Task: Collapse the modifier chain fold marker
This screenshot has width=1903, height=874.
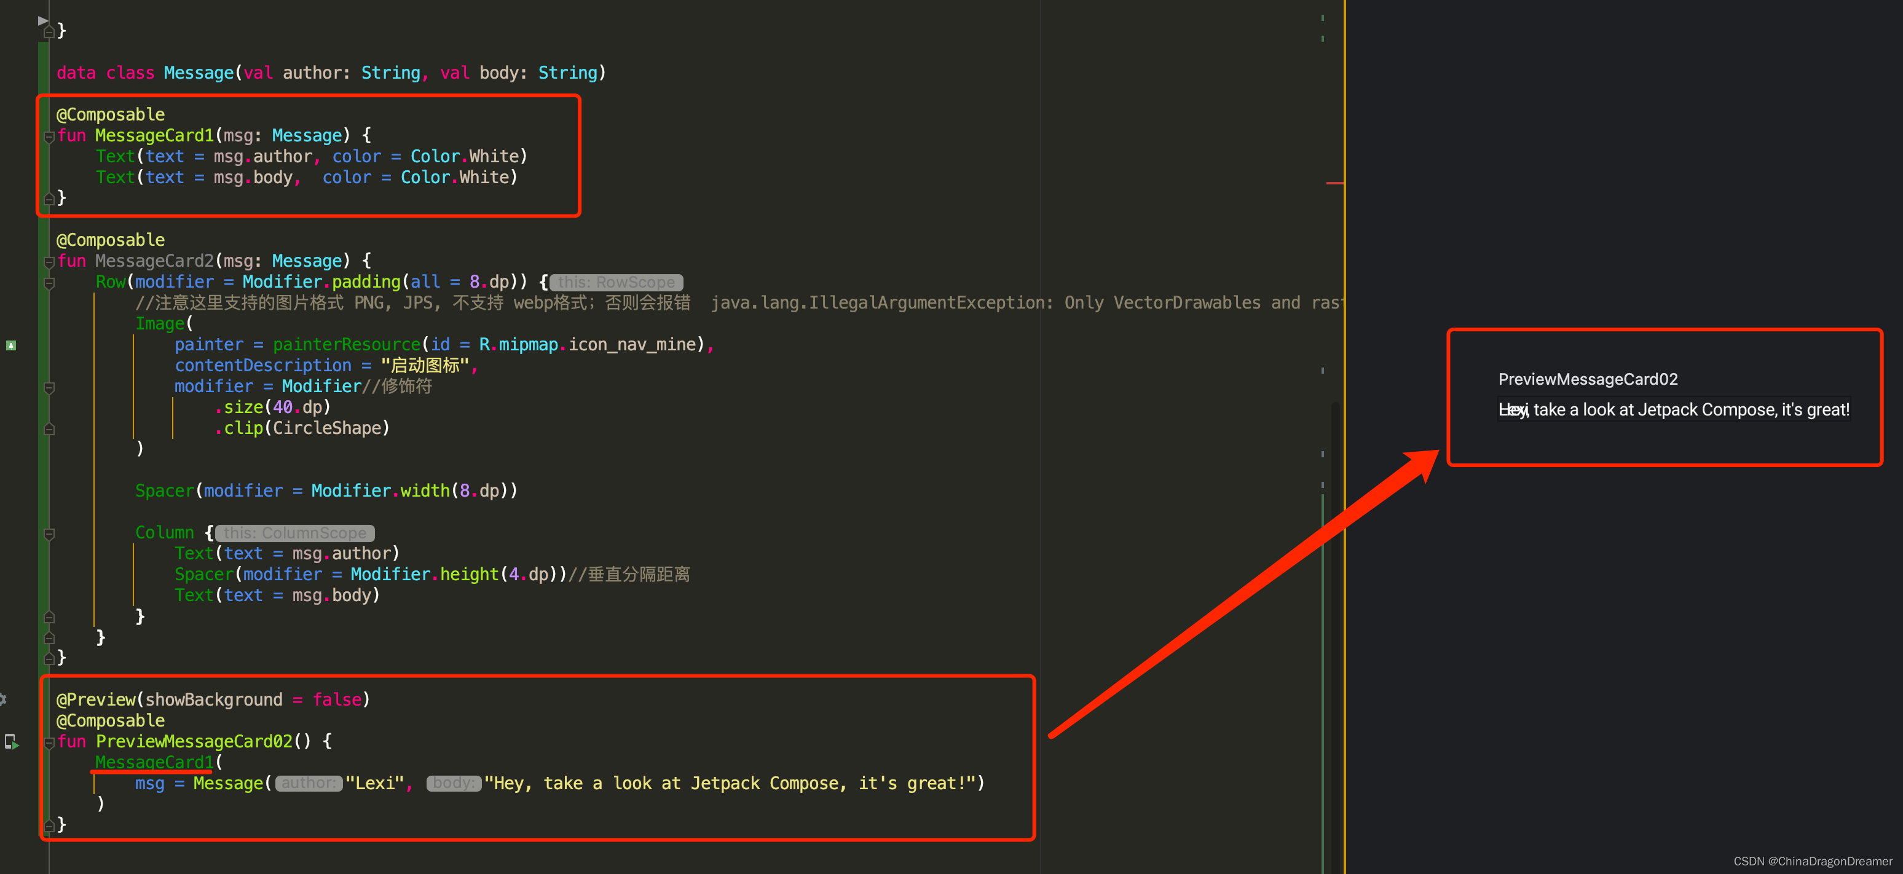Action: [50, 388]
